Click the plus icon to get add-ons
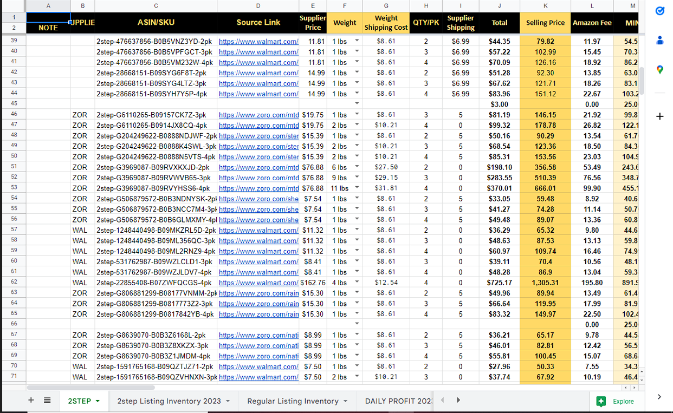The width and height of the screenshot is (673, 413). point(659,116)
